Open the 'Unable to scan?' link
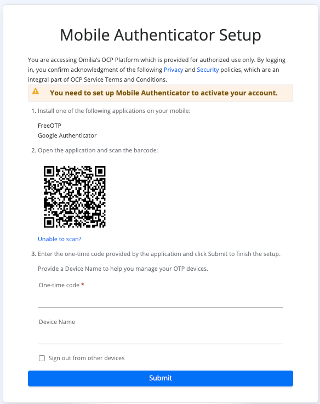 click(60, 239)
